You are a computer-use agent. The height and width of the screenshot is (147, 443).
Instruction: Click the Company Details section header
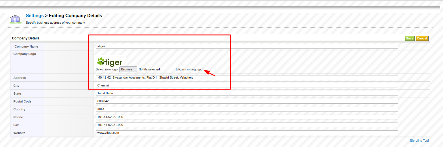[26, 38]
